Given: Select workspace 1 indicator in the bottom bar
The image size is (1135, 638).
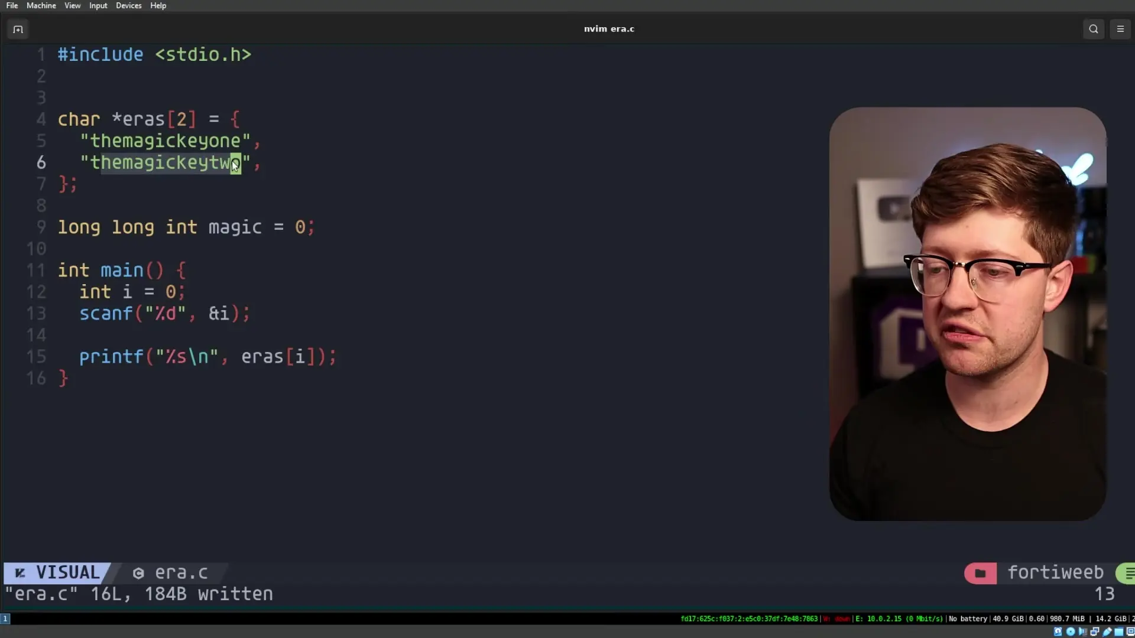Looking at the screenshot, I should click(5, 619).
